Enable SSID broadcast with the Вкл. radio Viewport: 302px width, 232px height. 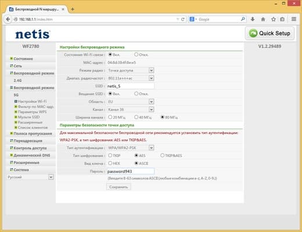click(110, 93)
